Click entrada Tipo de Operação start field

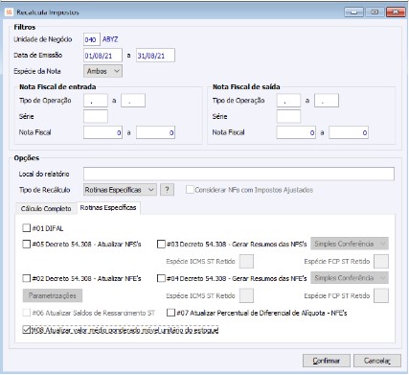[x=96, y=101]
